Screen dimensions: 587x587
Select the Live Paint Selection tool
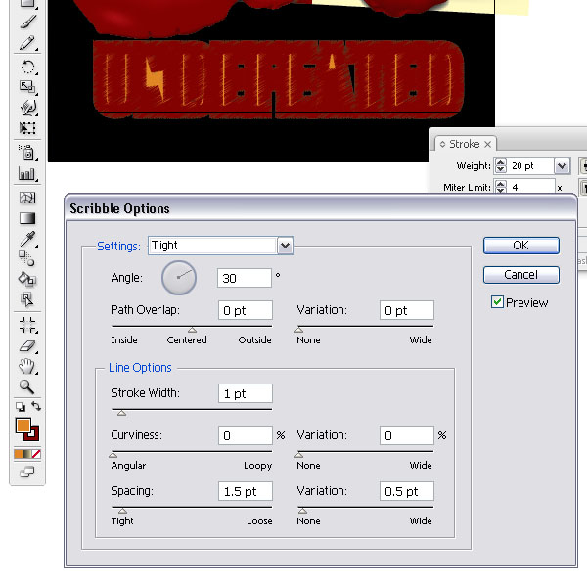27,299
